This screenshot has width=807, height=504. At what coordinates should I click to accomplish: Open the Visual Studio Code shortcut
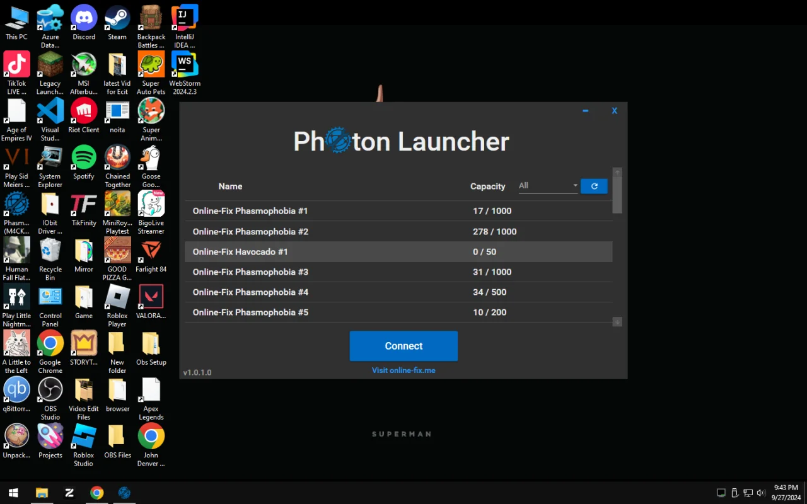tap(50, 120)
